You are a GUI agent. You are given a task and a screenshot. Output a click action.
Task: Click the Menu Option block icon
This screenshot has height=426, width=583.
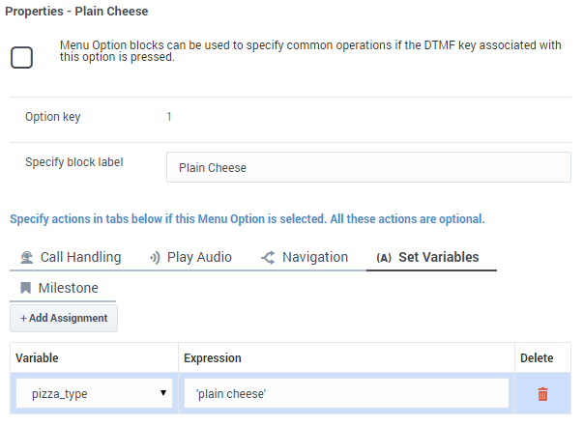pos(21,57)
